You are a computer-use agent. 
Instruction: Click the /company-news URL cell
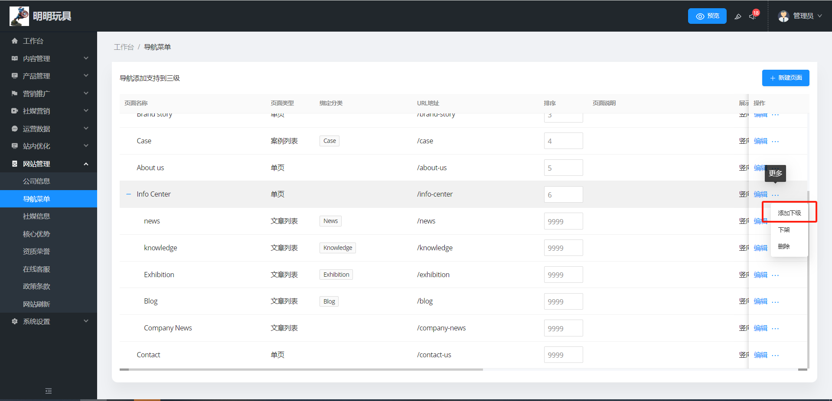coord(441,328)
